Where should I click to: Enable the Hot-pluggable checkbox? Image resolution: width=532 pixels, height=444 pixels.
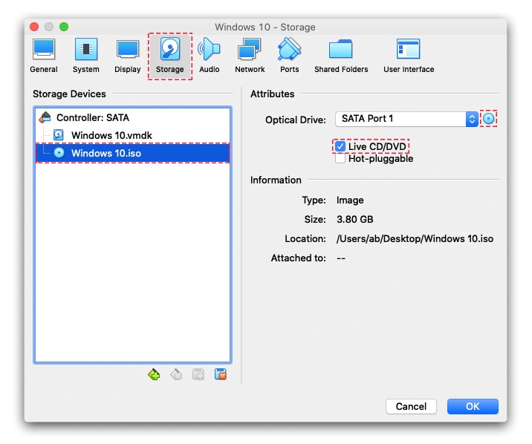tap(340, 159)
